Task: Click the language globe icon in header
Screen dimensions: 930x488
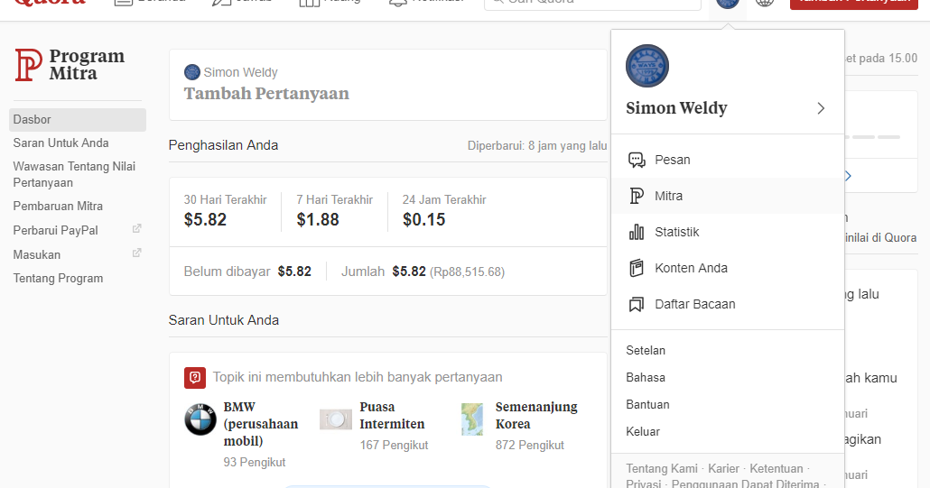Action: coord(765,3)
